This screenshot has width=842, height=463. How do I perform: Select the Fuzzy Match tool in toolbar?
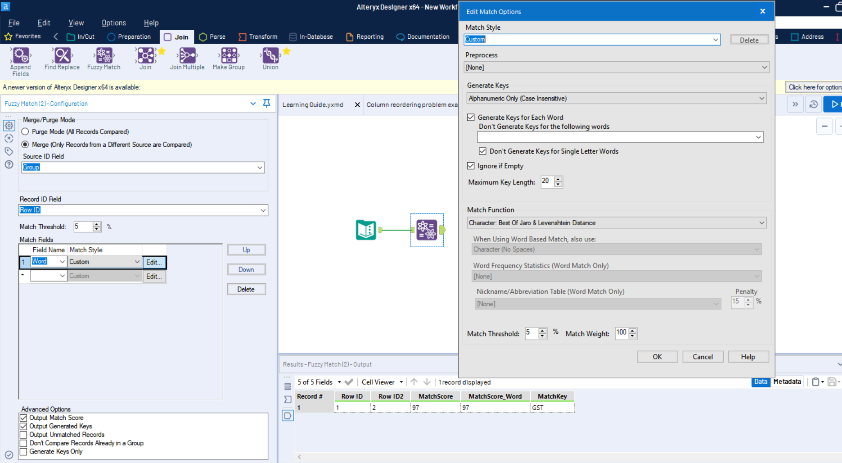[x=104, y=56]
